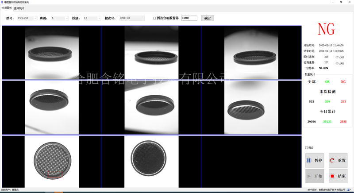Expand the 型号 dropdown showing CR2450
354x193 pixels.
(x=27, y=18)
